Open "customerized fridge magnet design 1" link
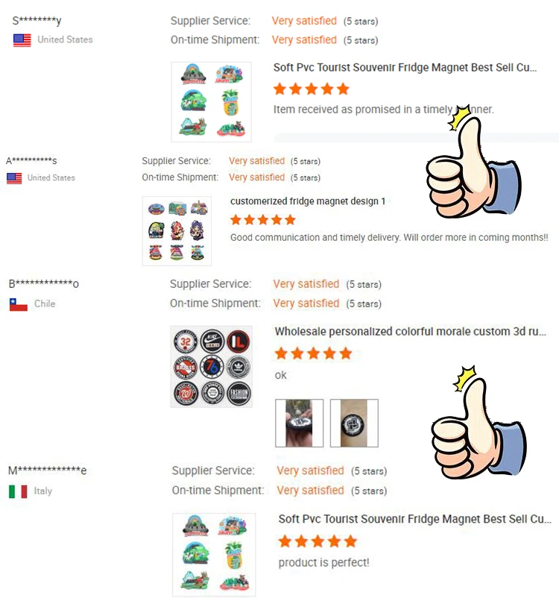Image resolution: width=559 pixels, height=598 pixels. click(x=308, y=201)
